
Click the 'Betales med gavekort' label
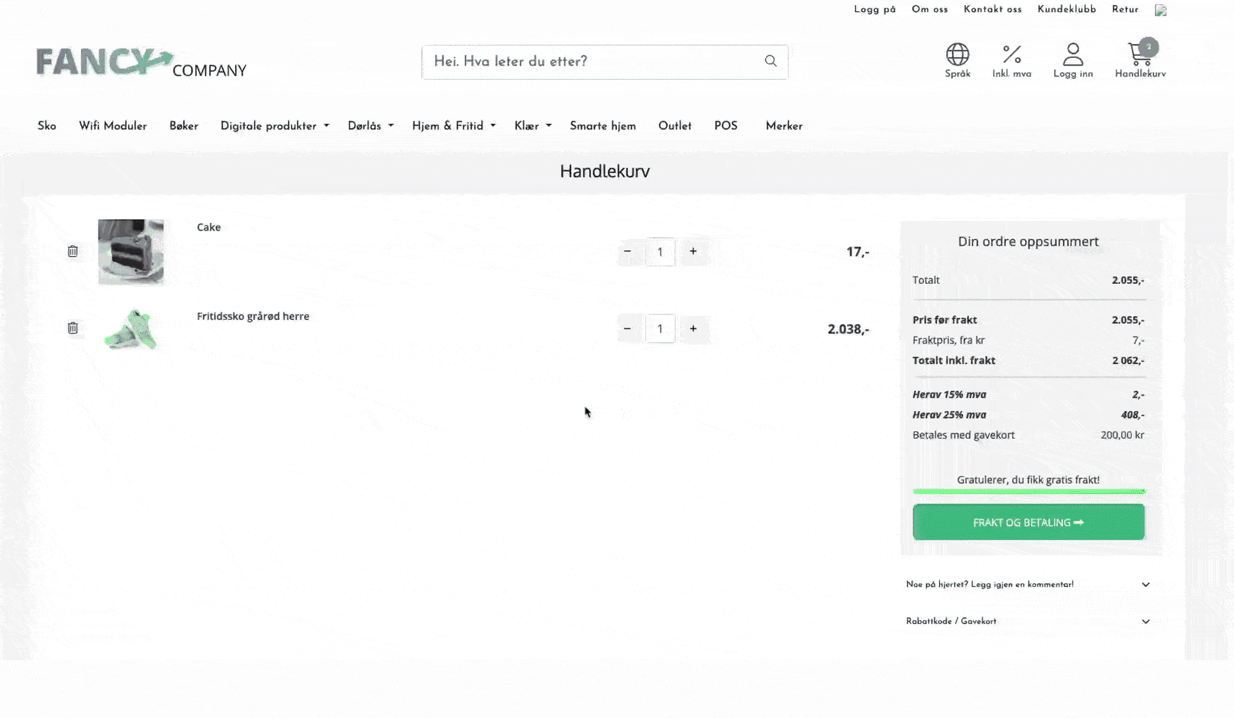963,435
